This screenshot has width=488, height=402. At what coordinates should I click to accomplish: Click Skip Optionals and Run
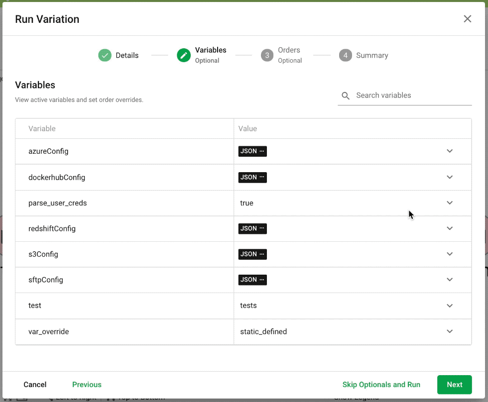click(x=381, y=385)
